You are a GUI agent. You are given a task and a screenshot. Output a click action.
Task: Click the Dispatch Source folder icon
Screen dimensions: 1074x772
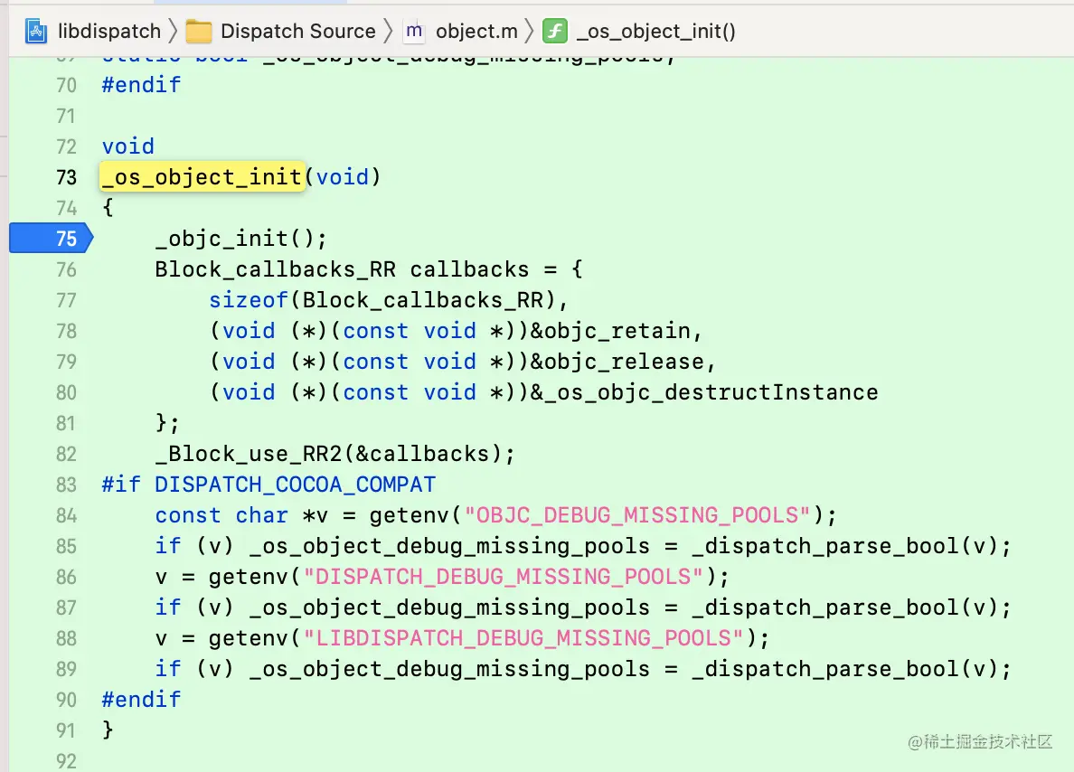[x=198, y=32]
